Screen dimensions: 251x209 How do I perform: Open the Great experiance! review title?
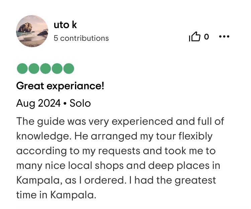(x=60, y=86)
